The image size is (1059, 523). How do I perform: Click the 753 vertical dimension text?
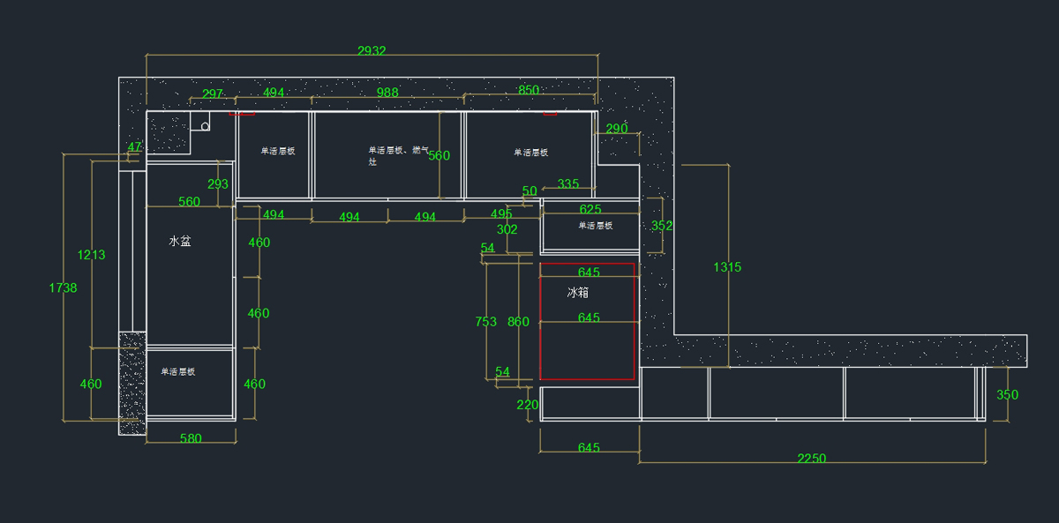pos(485,322)
